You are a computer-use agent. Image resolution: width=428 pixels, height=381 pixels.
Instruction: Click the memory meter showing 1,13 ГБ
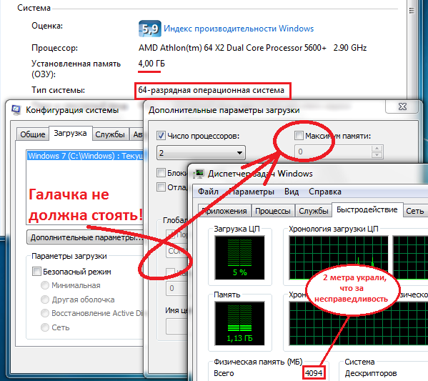point(239,323)
